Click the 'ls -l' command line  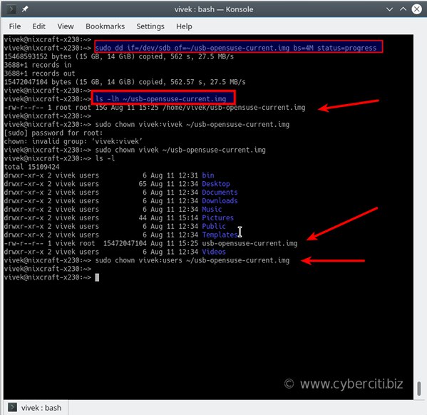coord(105,158)
